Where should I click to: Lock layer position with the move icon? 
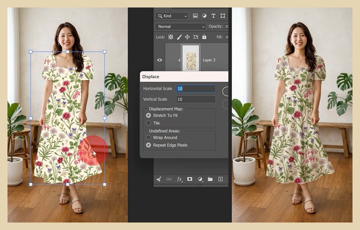[187, 37]
